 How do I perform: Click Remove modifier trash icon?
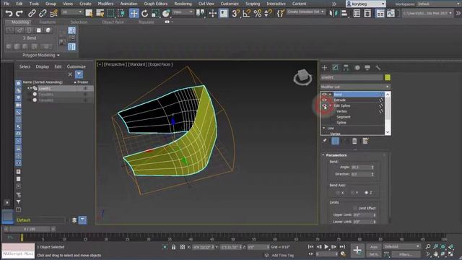(354, 141)
